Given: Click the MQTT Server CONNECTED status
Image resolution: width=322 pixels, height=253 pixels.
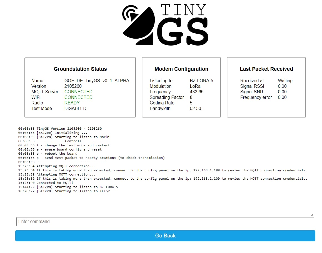Looking at the screenshot, I should (78, 92).
